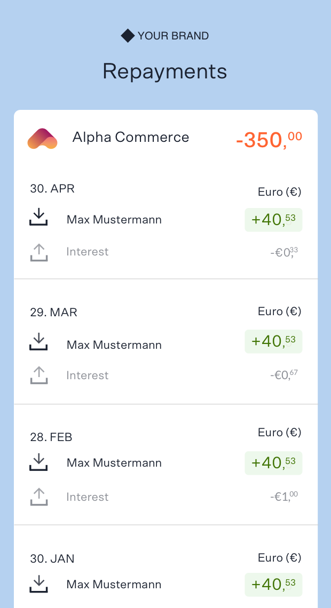Click the Interest upload icon under 28. FEB

pyautogui.click(x=38, y=497)
